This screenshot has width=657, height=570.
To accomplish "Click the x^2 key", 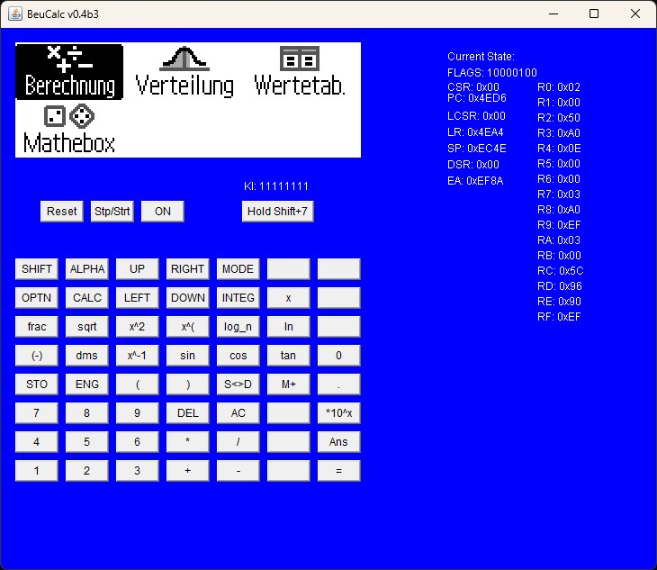I will tap(137, 327).
